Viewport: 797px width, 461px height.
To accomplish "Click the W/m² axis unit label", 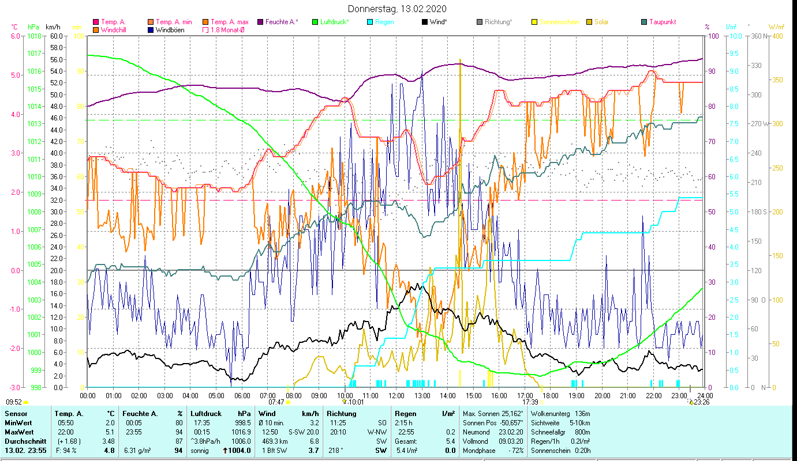I will pyautogui.click(x=776, y=27).
